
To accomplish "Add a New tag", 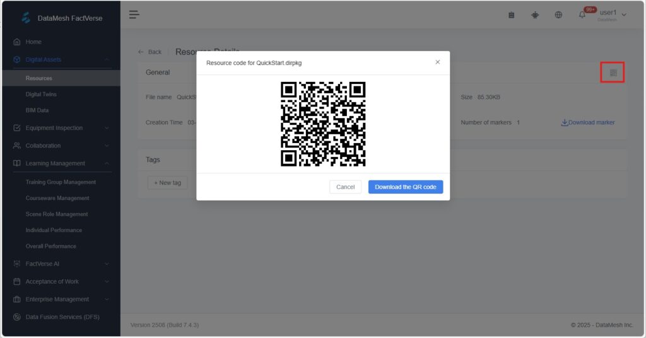I will click(x=167, y=183).
